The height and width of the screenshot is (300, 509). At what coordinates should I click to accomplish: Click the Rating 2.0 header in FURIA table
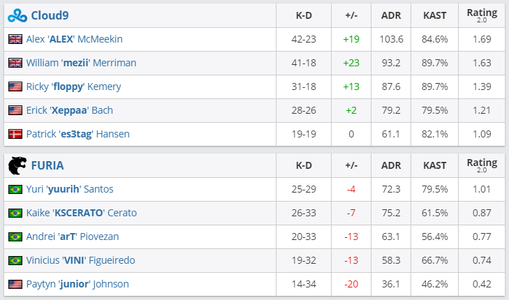482,166
